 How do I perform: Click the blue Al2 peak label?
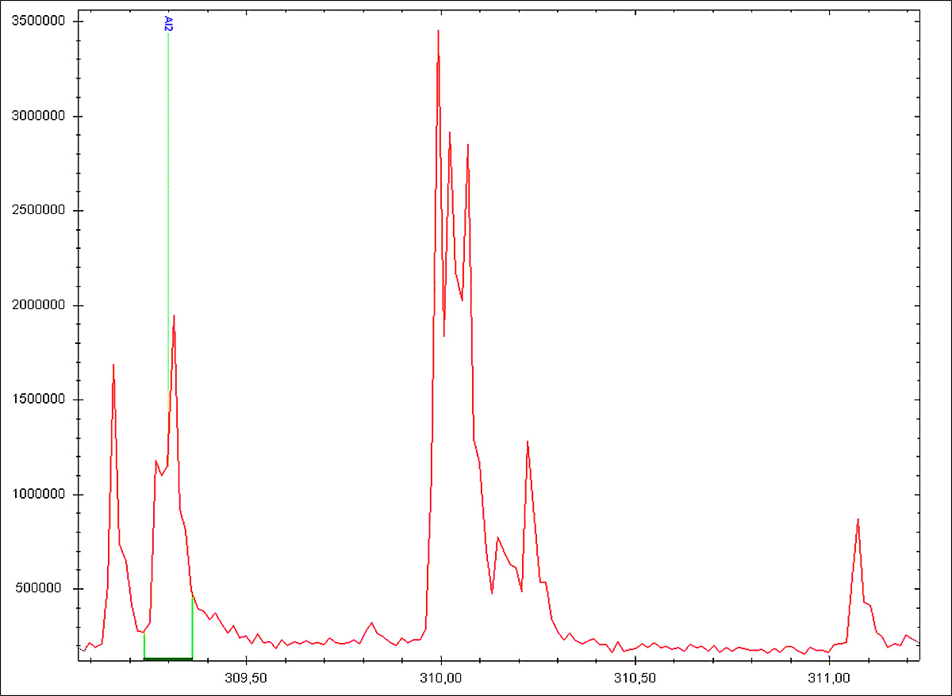[168, 24]
